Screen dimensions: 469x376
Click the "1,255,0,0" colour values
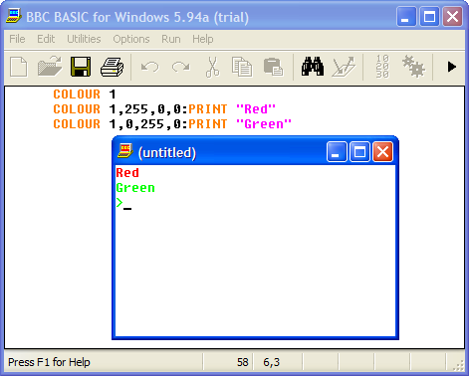144,109
